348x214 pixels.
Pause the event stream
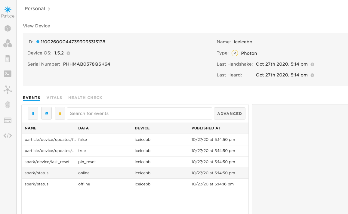tap(33, 113)
